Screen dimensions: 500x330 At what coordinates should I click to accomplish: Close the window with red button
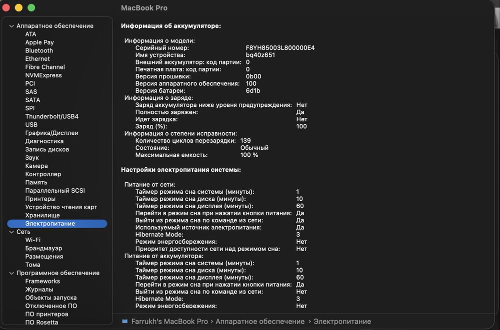6,7
